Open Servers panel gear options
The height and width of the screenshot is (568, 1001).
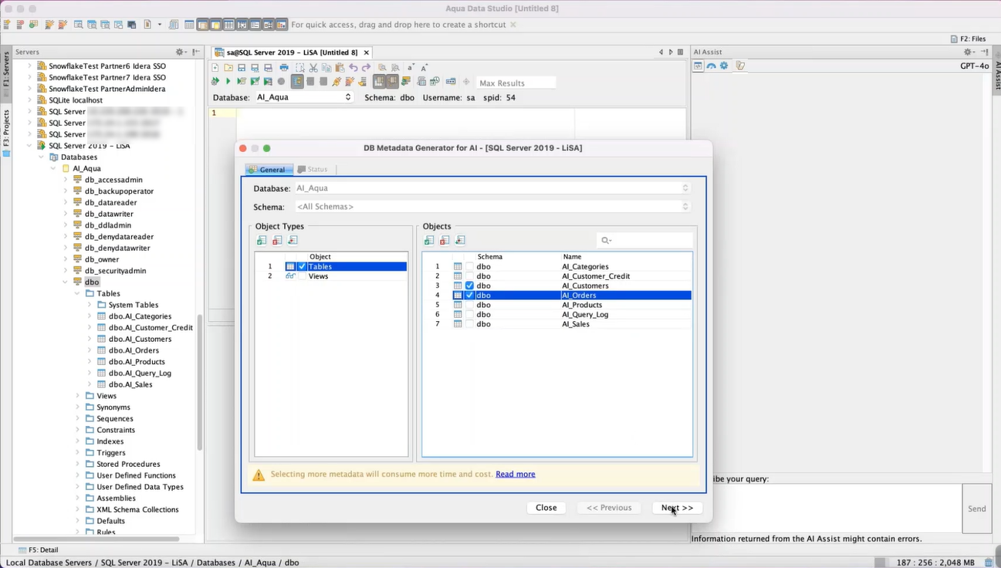[x=180, y=52]
